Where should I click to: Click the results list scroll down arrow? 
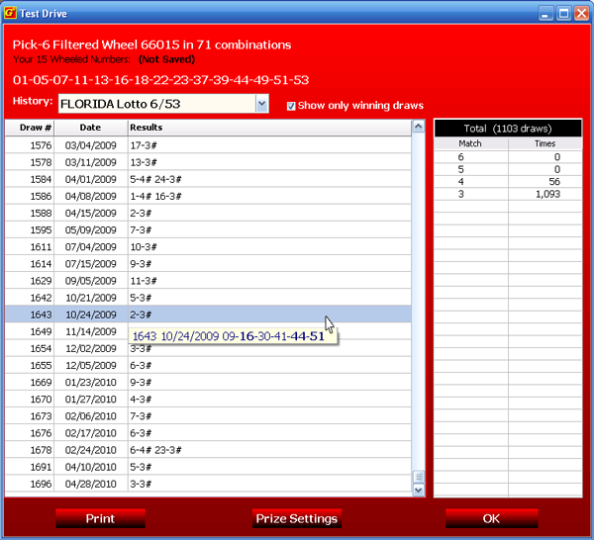(x=418, y=490)
